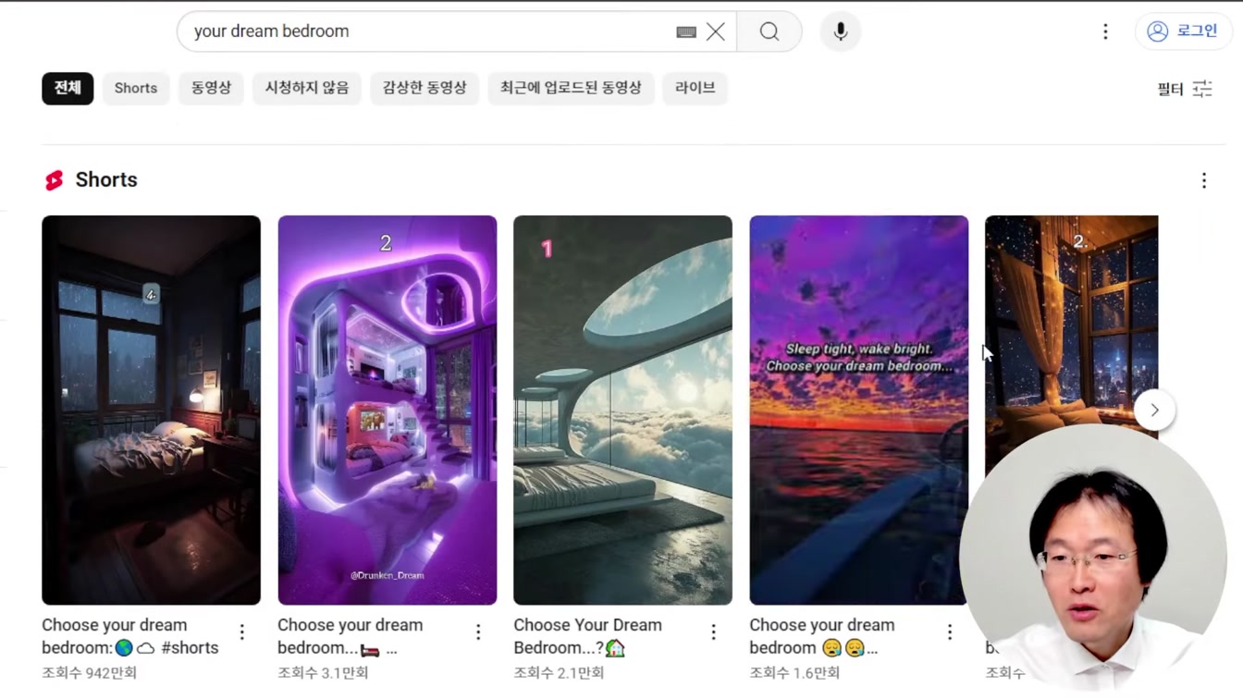Click title of short with 3.1만회 views
The height and width of the screenshot is (699, 1243).
pos(350,636)
